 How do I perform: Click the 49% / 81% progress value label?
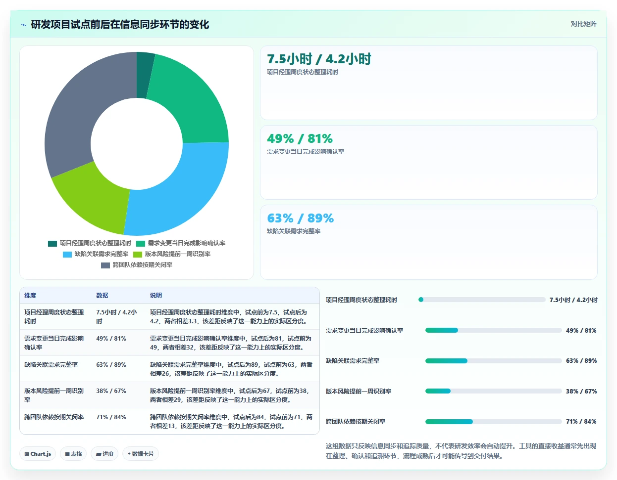point(581,331)
